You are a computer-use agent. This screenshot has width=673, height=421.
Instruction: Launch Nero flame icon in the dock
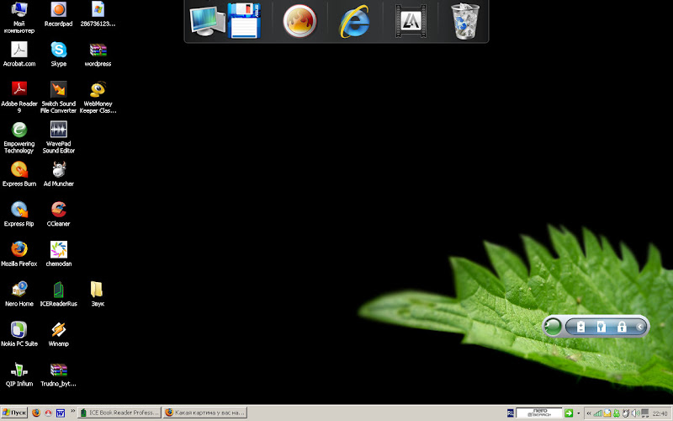299,23
